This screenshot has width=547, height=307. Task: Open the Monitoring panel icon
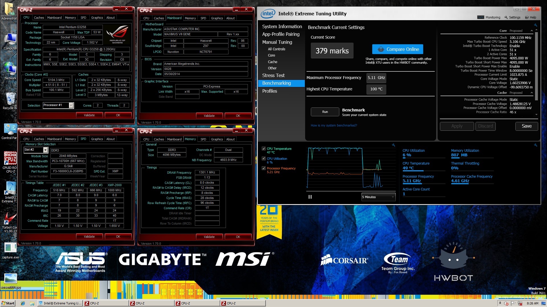point(481,17)
